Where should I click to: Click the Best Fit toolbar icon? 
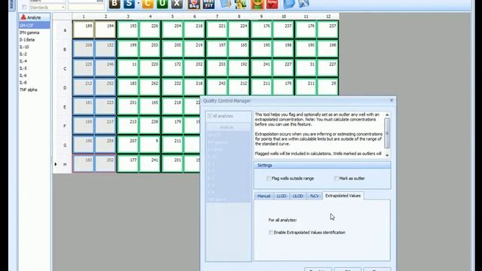[x=209, y=4]
